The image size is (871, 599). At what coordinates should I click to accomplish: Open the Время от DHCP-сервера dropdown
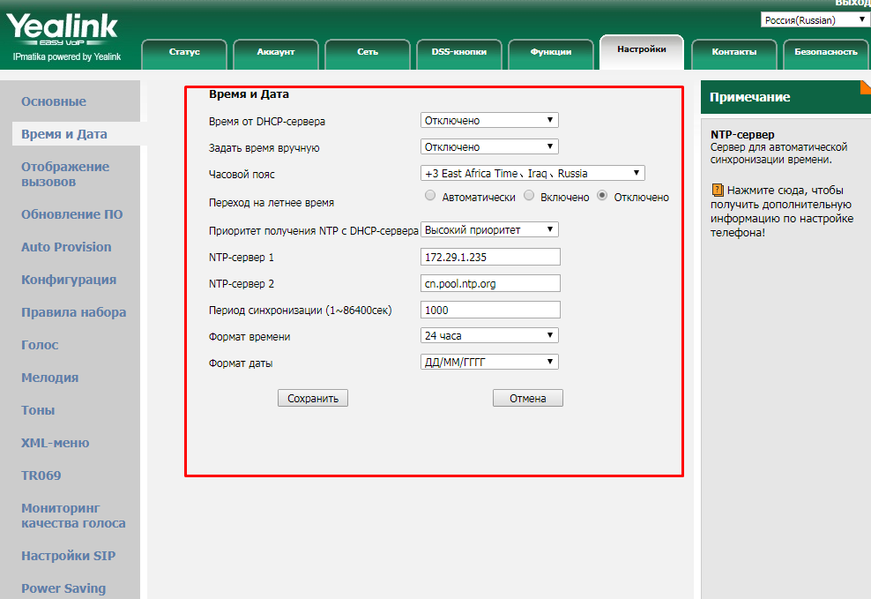489,120
